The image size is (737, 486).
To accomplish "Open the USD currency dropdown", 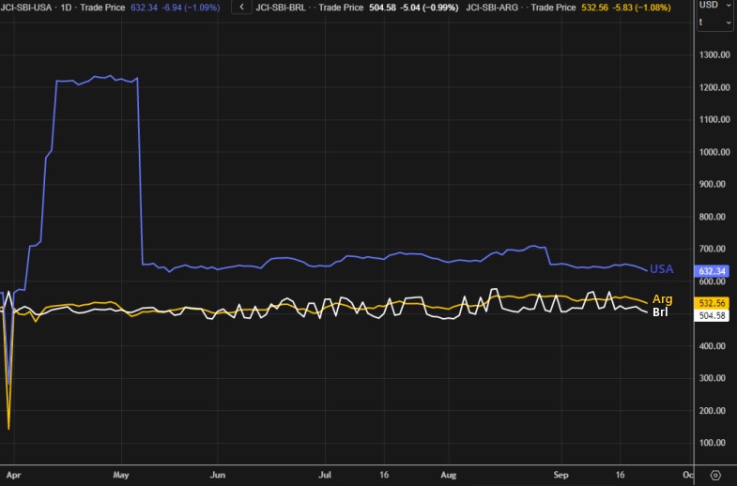I will 714,5.
